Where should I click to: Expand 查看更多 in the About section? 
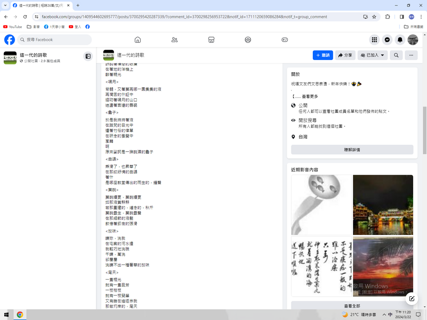tap(309, 96)
